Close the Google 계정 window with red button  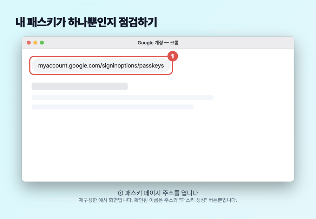pyautogui.click(x=29, y=43)
